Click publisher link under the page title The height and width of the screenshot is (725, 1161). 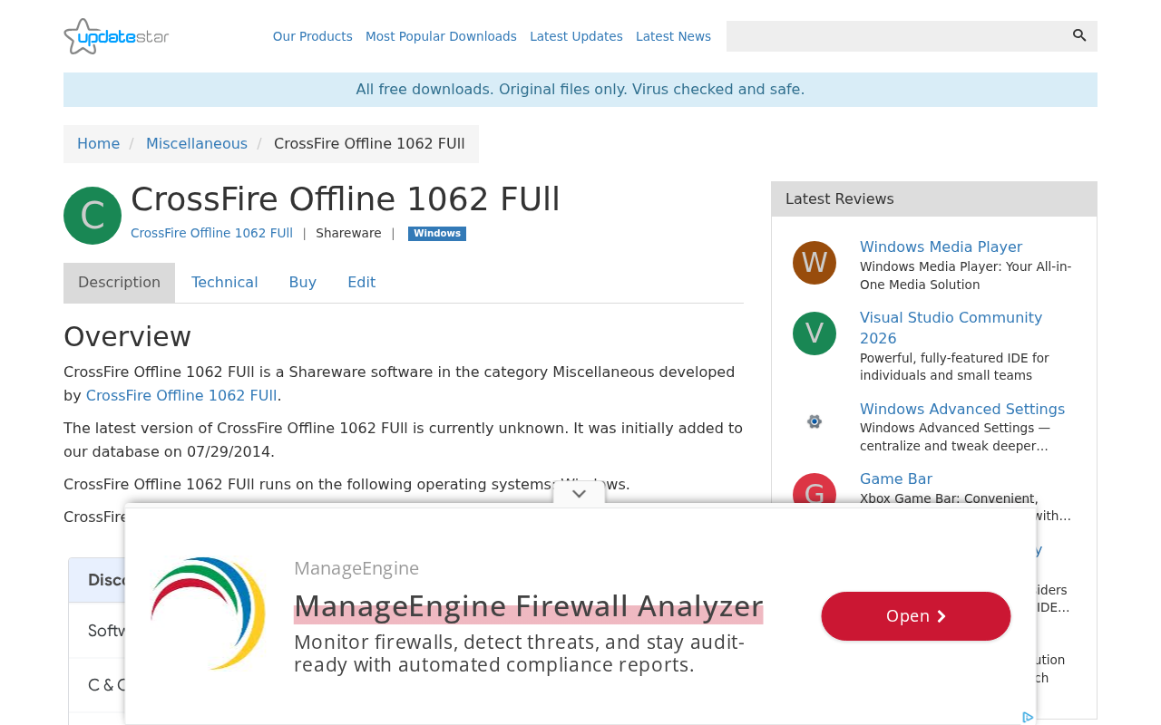pyautogui.click(x=211, y=233)
